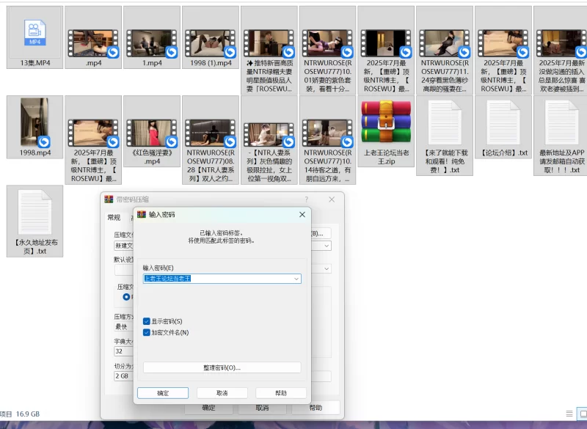Click the 已输入密码标签 message text
Viewport: 587px width, 429px height.
click(222, 232)
